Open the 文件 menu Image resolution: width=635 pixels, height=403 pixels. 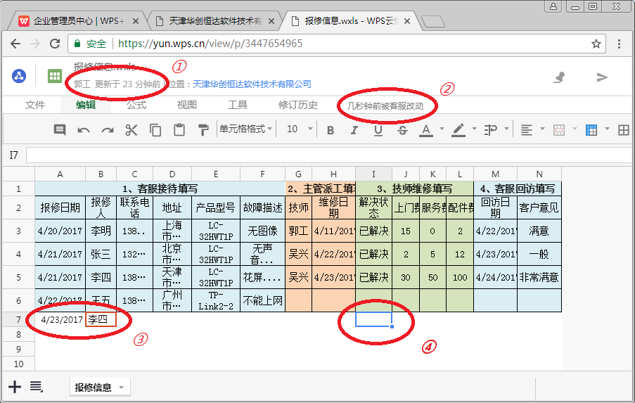(35, 105)
